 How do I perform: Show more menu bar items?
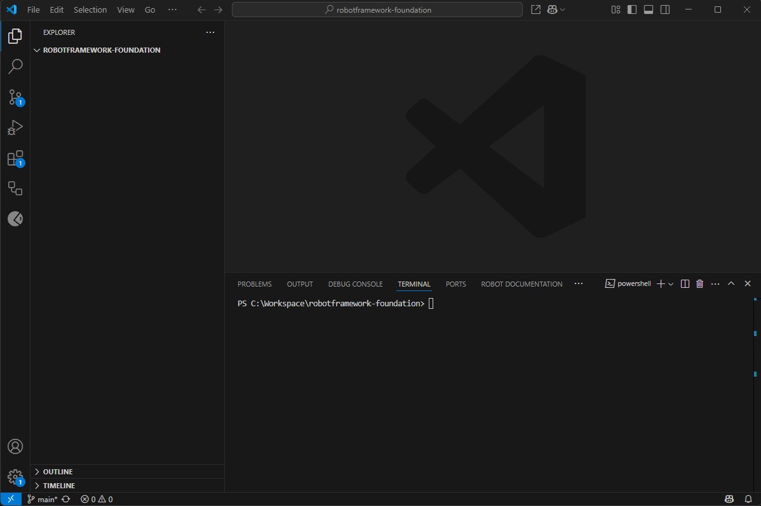pyautogui.click(x=172, y=10)
